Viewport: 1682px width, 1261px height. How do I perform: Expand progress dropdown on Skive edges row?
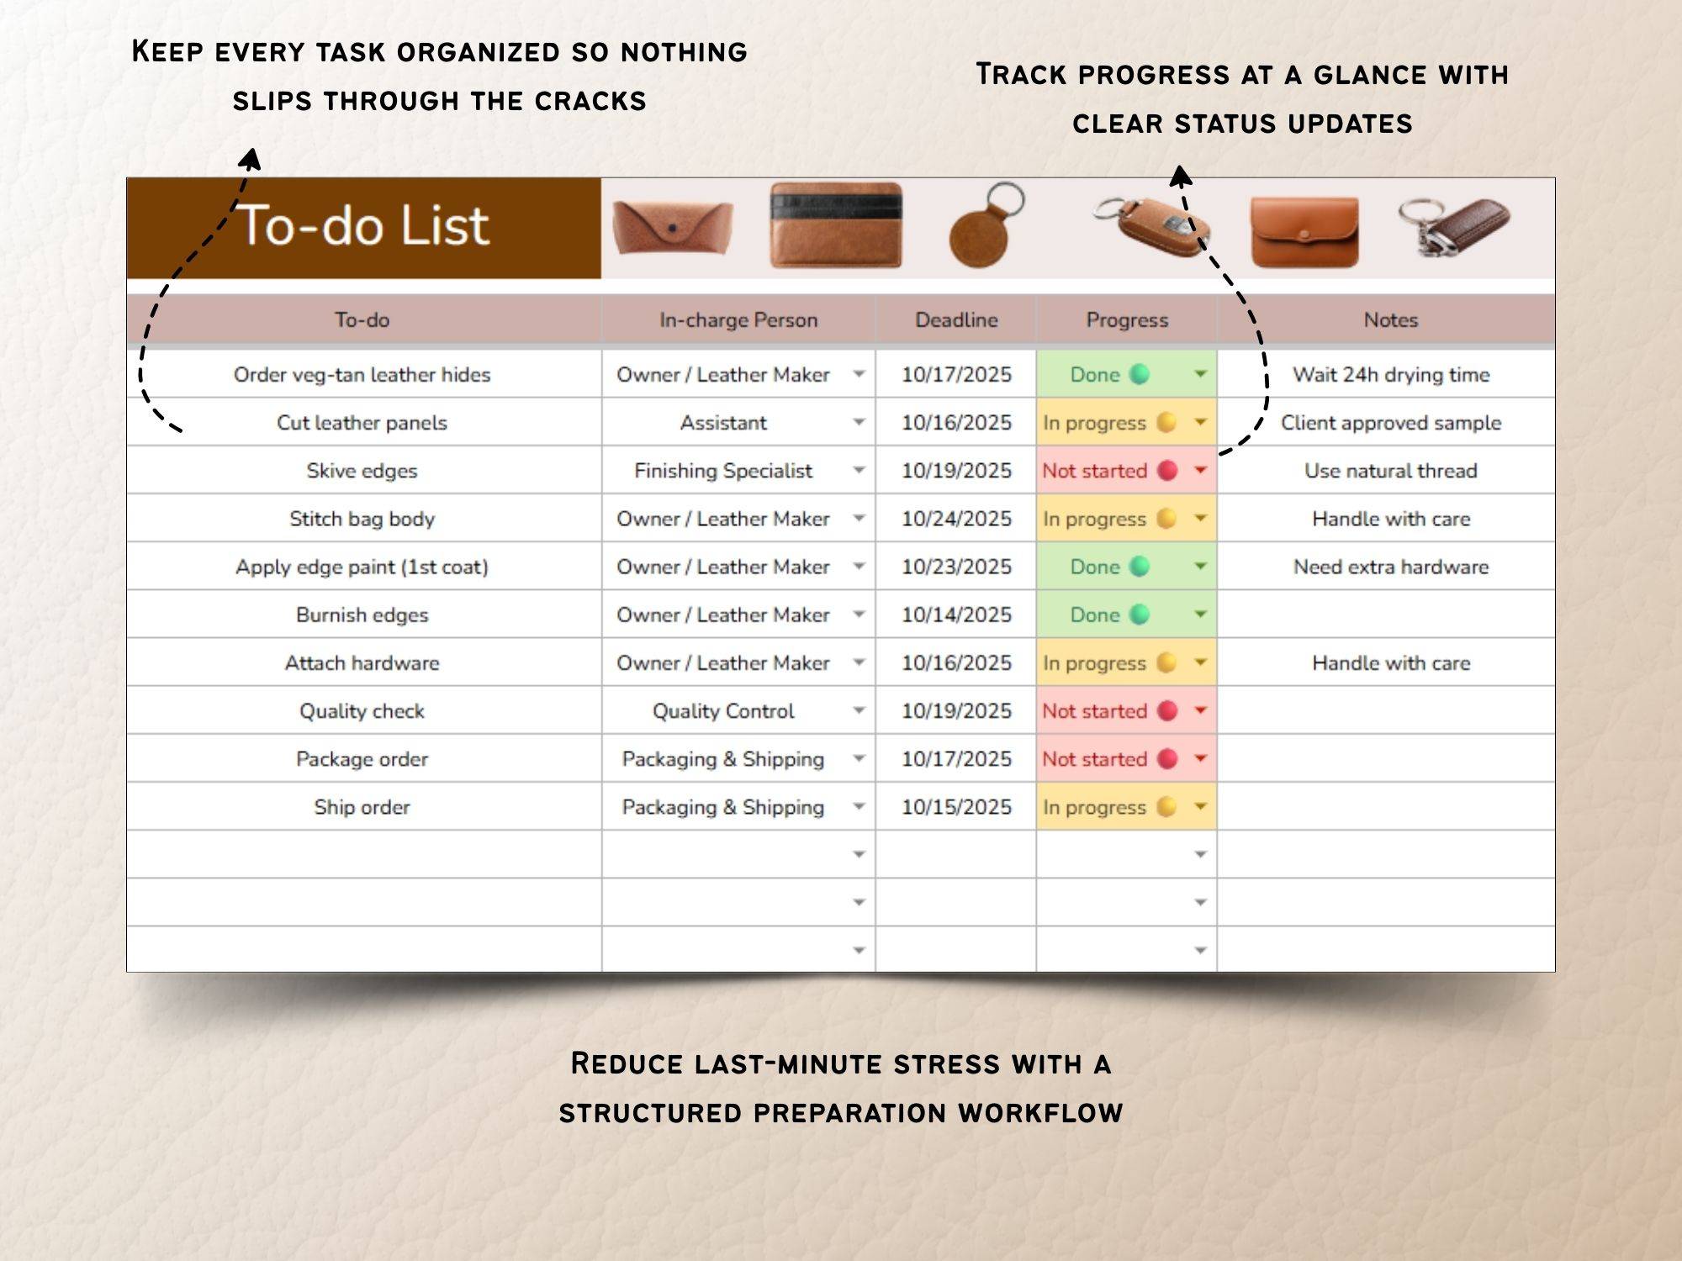[1200, 471]
